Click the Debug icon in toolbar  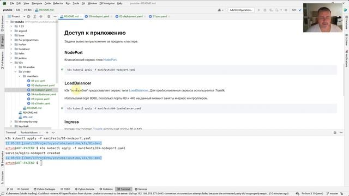(x=265, y=10)
